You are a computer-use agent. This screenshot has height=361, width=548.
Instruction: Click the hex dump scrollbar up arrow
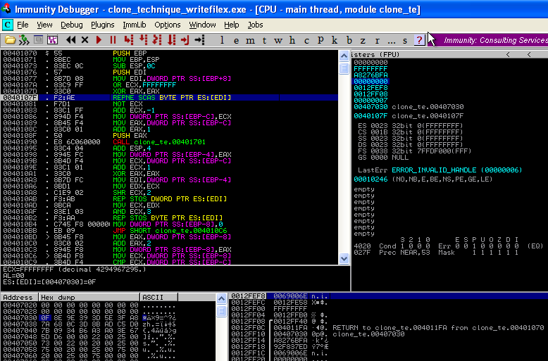221,298
